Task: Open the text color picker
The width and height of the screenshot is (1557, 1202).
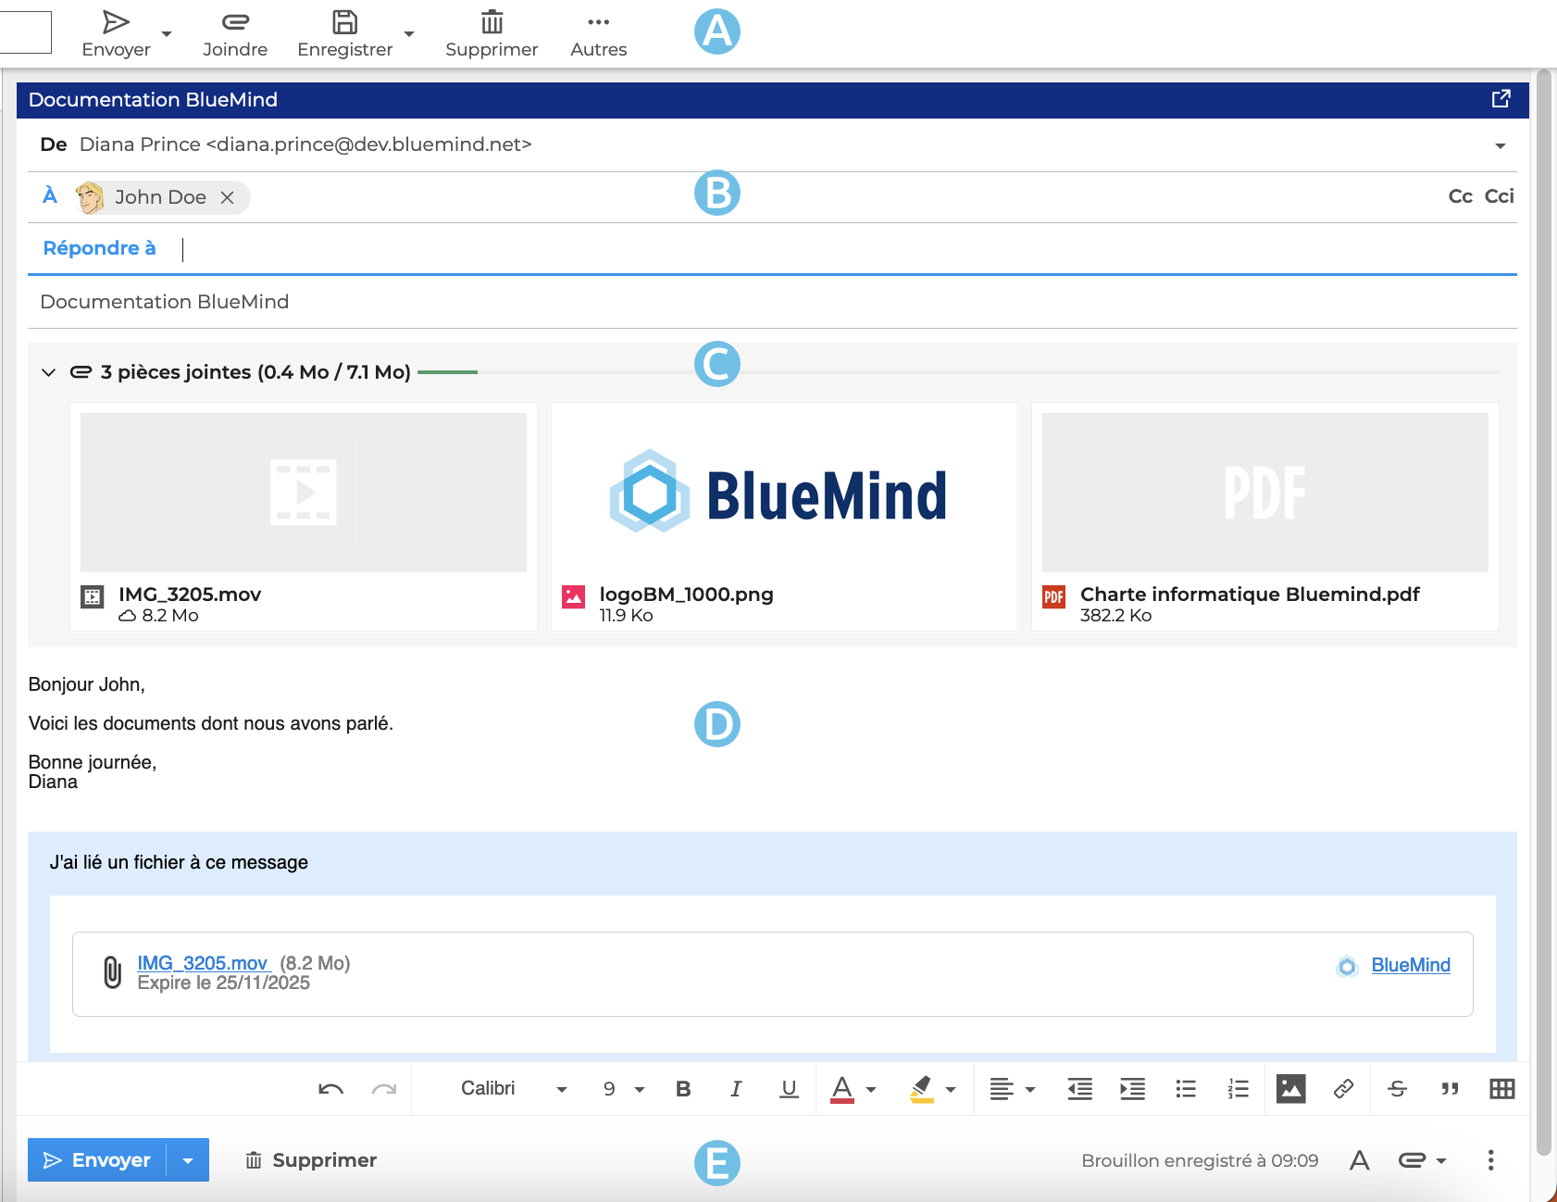Action: pos(842,1089)
